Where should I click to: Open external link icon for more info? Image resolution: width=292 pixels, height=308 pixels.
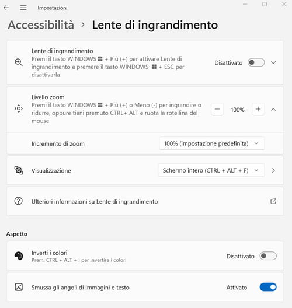point(273,201)
